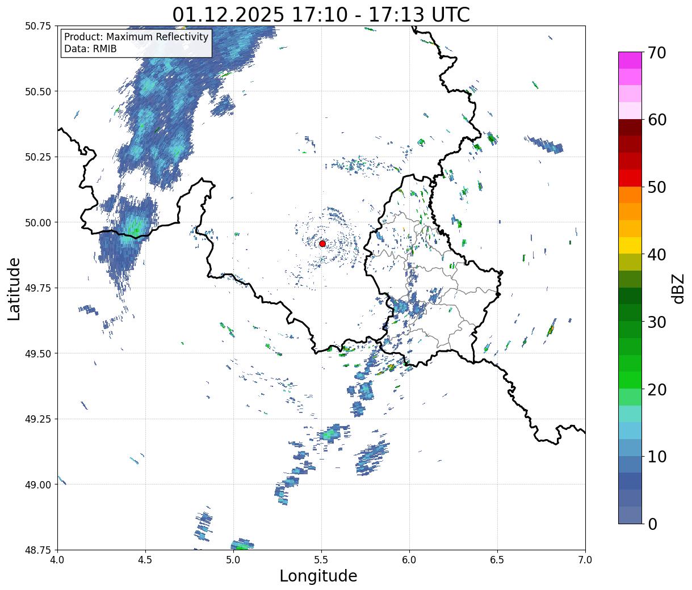The image size is (692, 590).
Task: Click the Product: Maximum Reflectivity label
Action: [136, 37]
